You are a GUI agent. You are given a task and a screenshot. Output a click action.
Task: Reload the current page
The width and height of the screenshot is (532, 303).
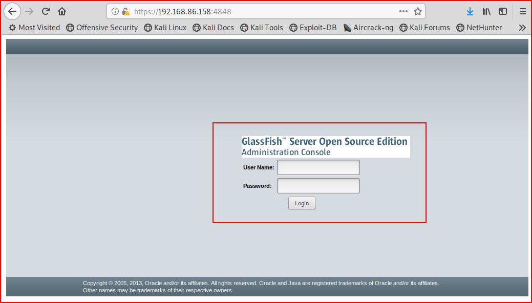tap(46, 12)
